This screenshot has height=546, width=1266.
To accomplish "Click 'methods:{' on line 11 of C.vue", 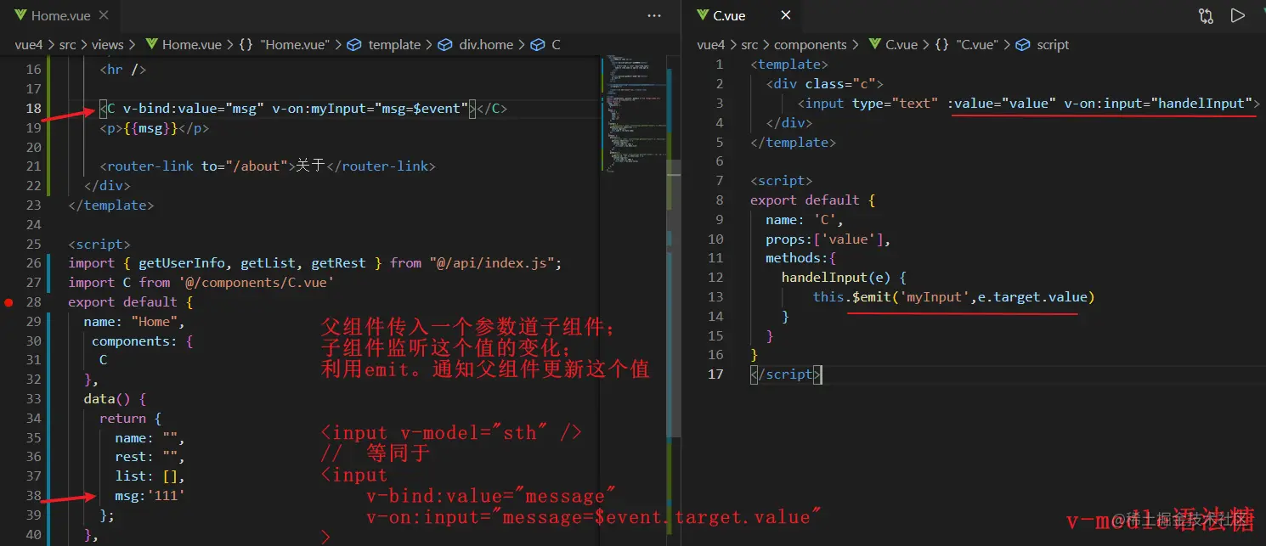I will point(801,258).
